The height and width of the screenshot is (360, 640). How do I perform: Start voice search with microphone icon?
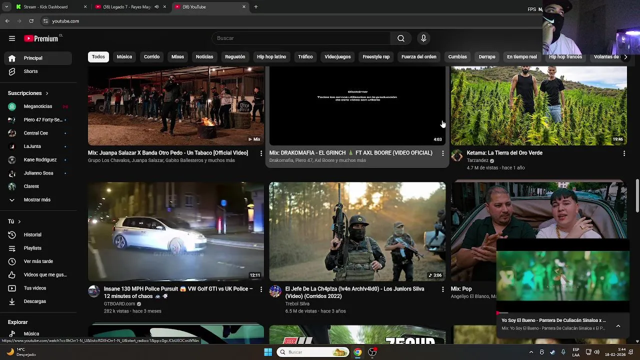[x=423, y=38]
